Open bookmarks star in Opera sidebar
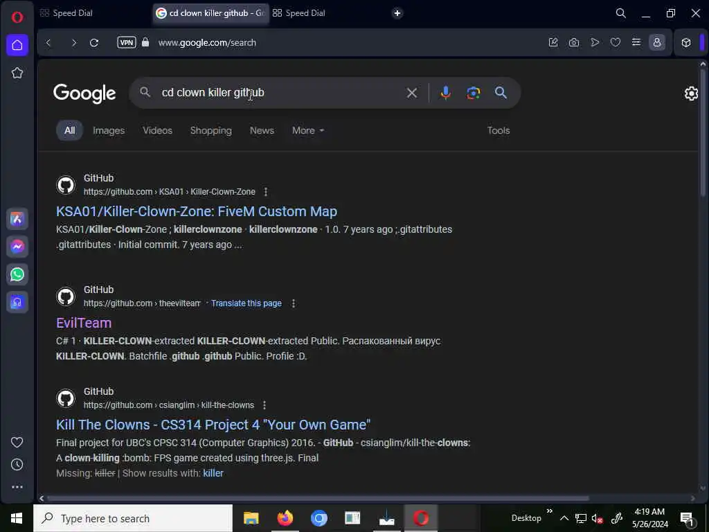This screenshot has width=709, height=532. (x=17, y=73)
